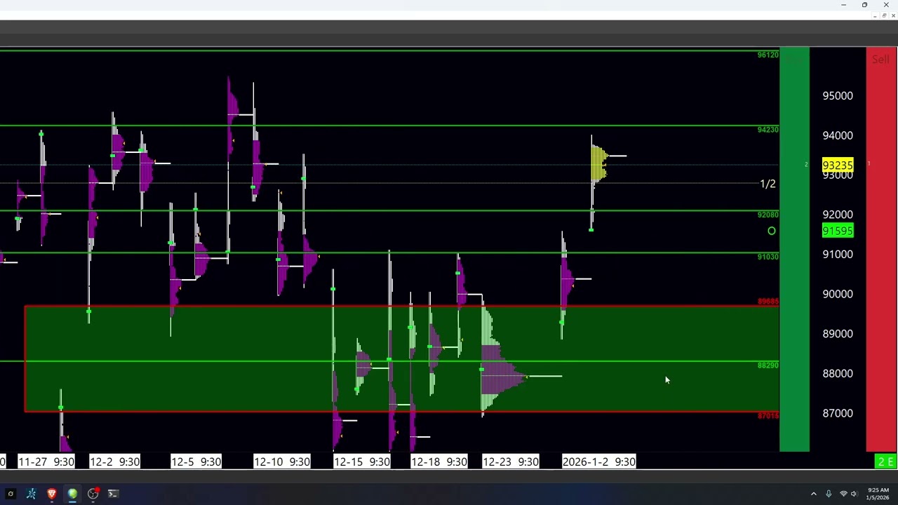
Task: Click the 1/2 midpoint line label
Action: [x=768, y=184]
